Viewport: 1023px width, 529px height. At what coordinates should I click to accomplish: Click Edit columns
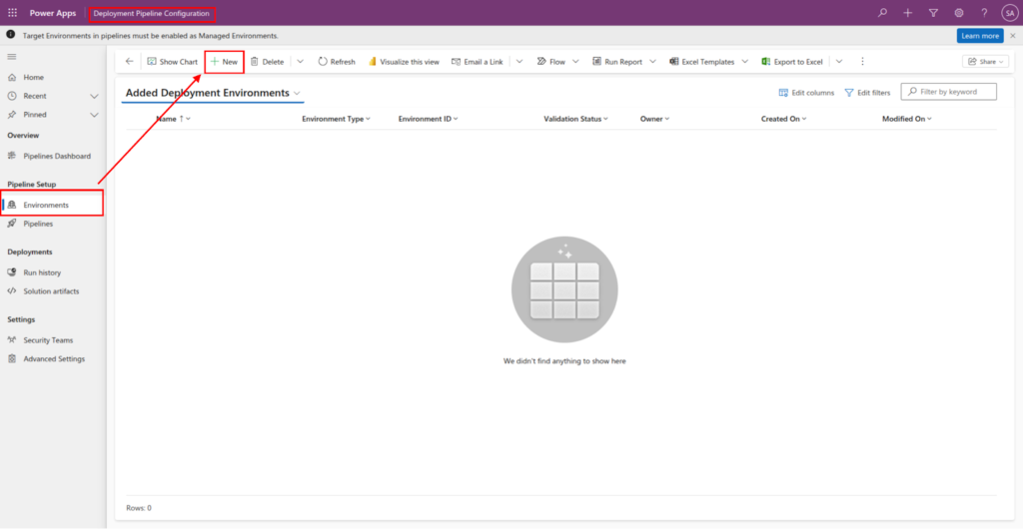tap(806, 93)
